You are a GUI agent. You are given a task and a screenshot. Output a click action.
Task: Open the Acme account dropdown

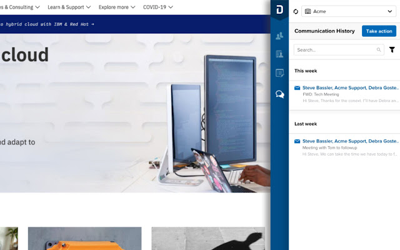[x=349, y=11]
